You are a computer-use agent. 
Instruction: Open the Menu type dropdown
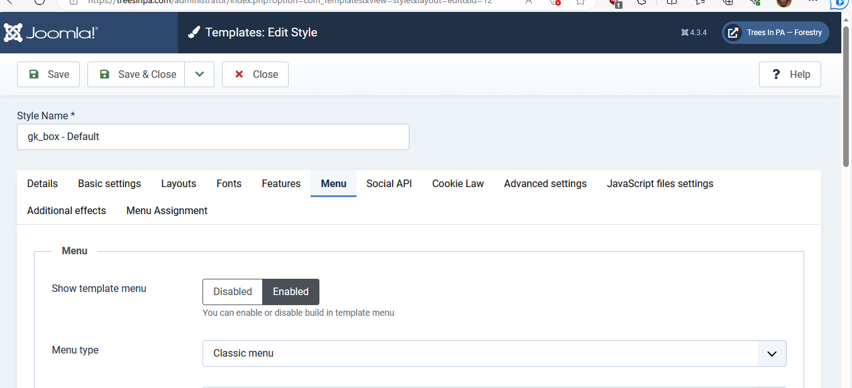click(x=494, y=353)
